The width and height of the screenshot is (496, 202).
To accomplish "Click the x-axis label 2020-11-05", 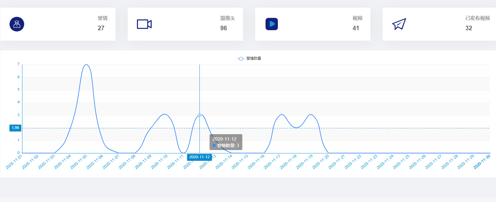I will pos(79,162).
